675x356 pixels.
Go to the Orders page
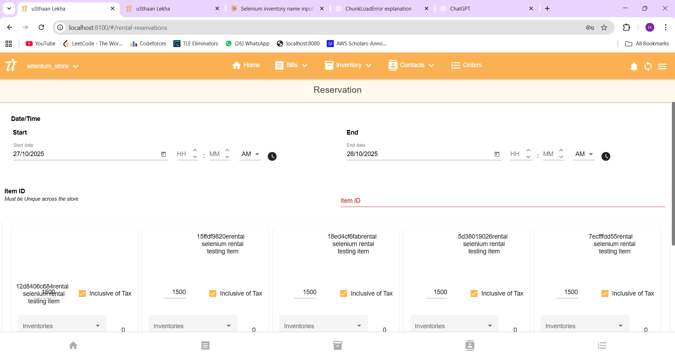466,65
